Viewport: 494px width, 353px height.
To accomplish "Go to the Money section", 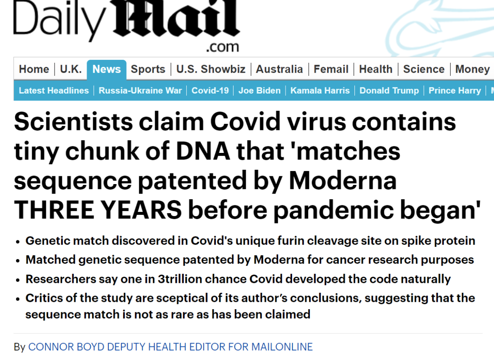I will coord(473,69).
